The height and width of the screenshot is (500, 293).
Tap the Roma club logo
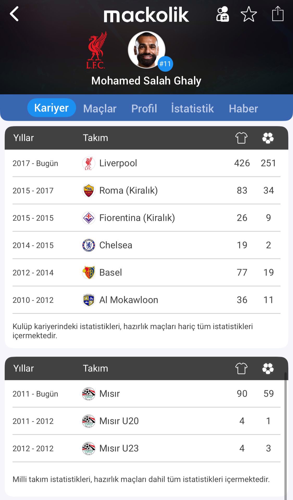coord(89,191)
